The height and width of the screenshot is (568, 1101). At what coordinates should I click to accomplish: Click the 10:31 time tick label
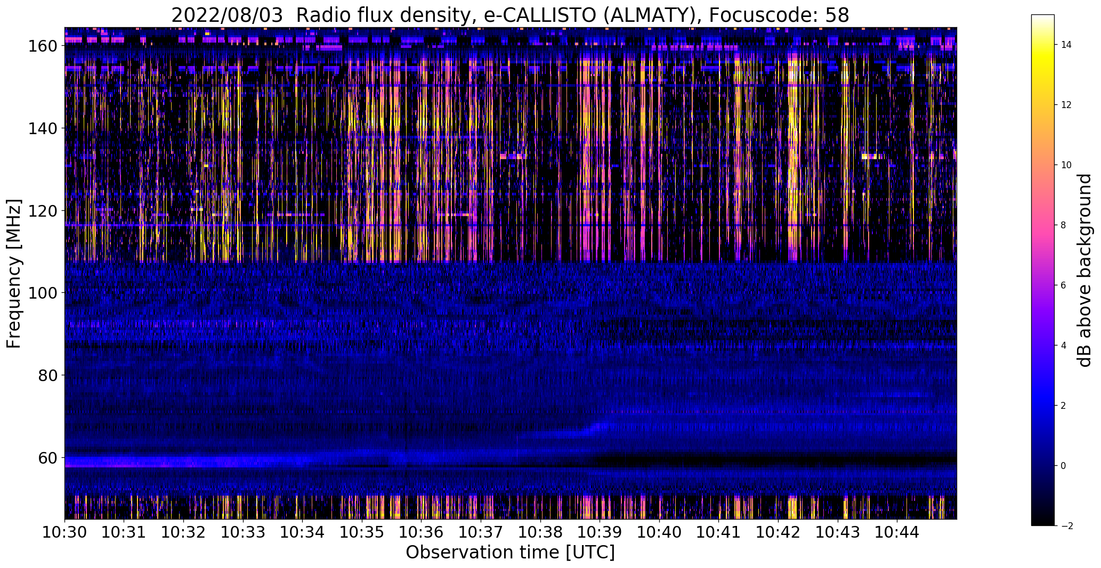(124, 531)
